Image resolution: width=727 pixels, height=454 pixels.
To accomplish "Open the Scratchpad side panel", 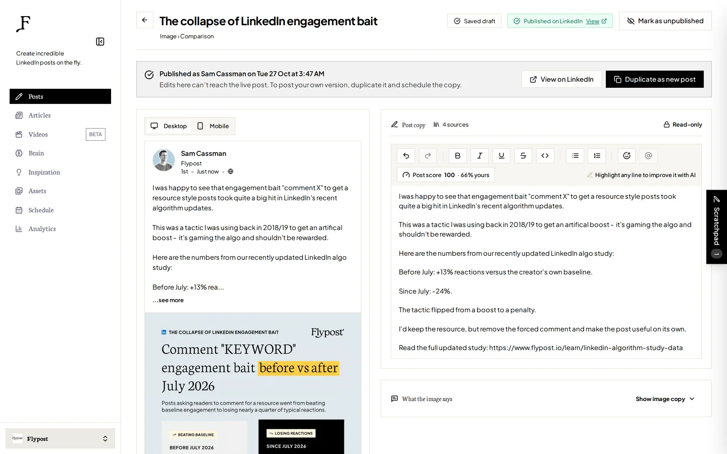I will pos(716,226).
